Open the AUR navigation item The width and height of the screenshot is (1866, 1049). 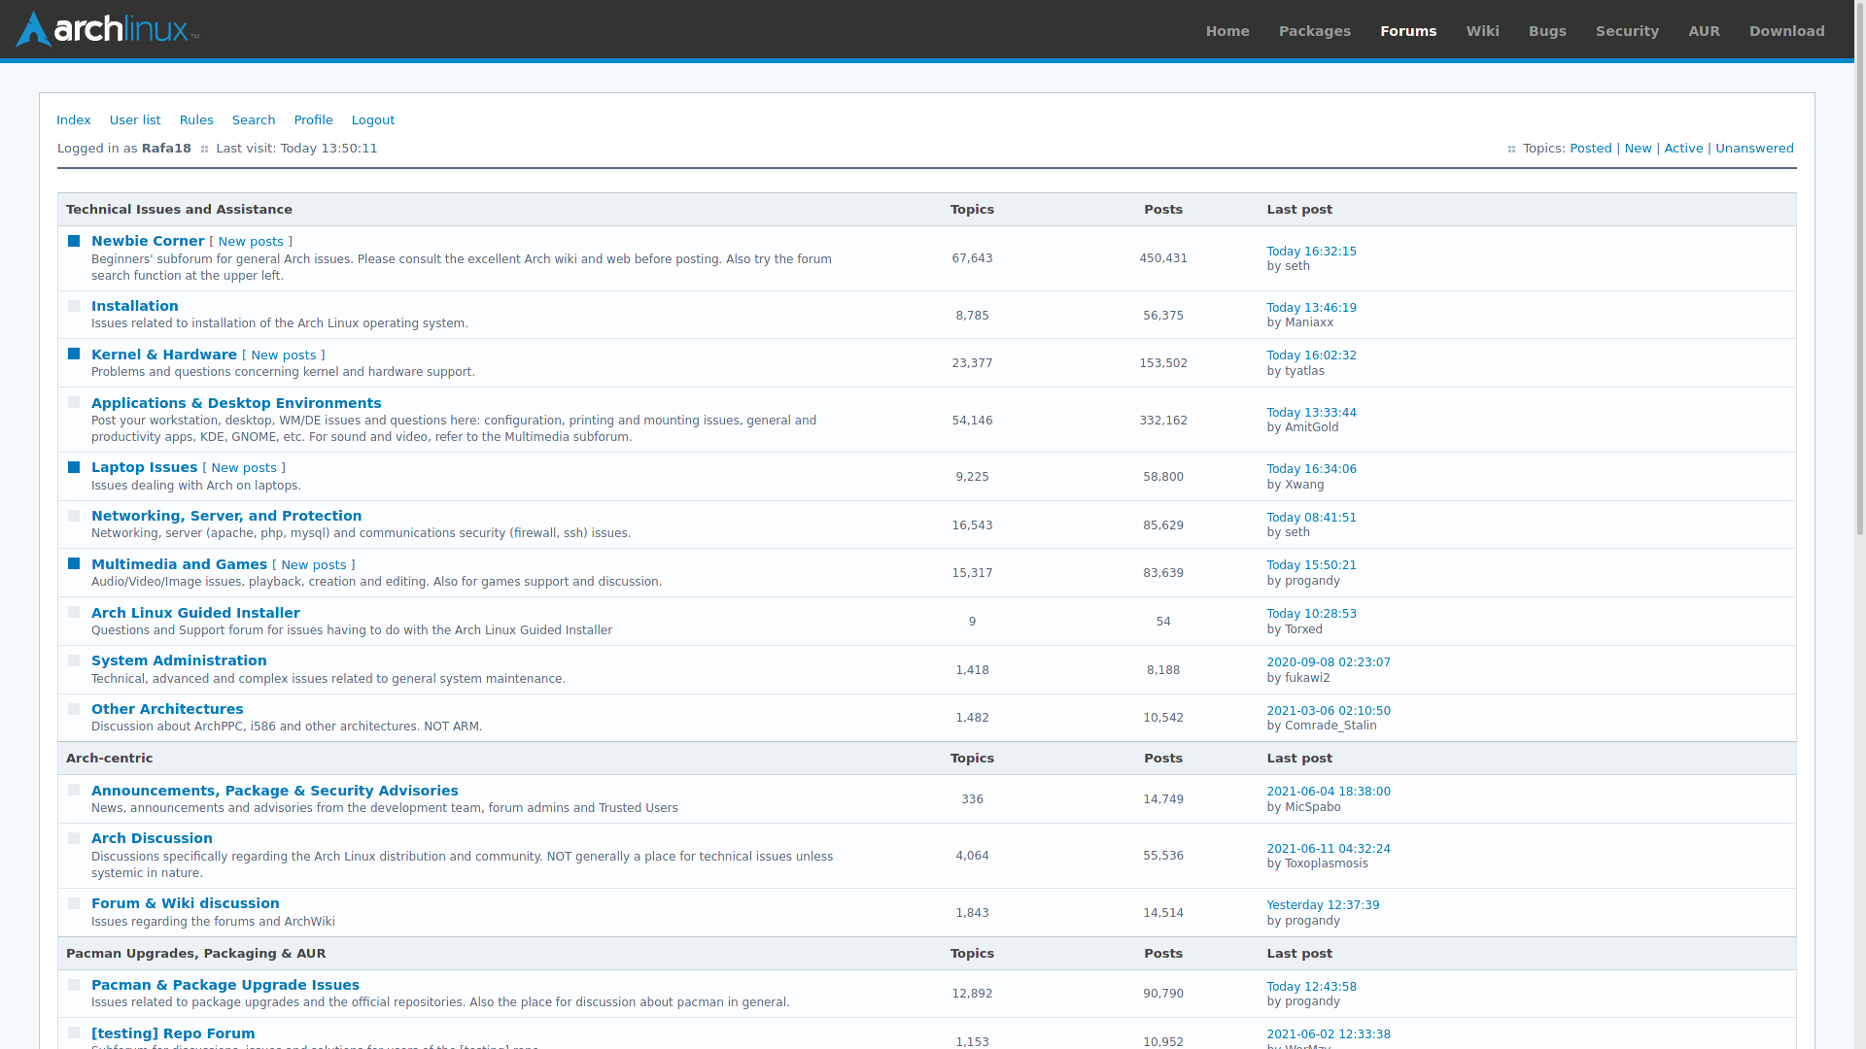coord(1704,31)
